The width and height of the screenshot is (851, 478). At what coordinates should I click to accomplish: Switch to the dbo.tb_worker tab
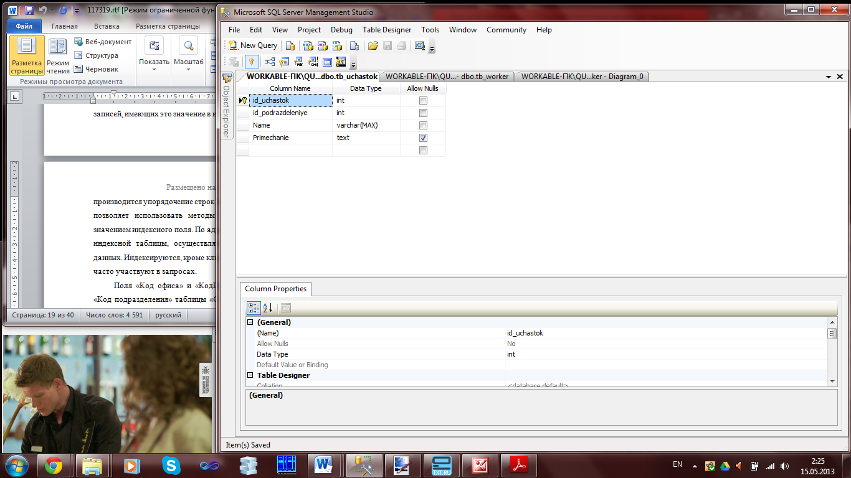(447, 77)
